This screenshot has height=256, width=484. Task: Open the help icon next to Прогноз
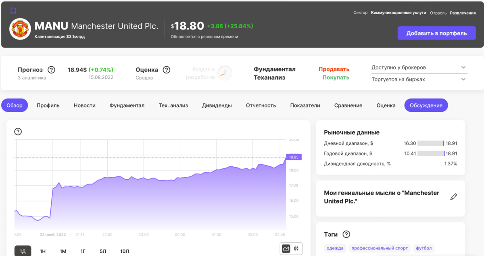(x=51, y=69)
